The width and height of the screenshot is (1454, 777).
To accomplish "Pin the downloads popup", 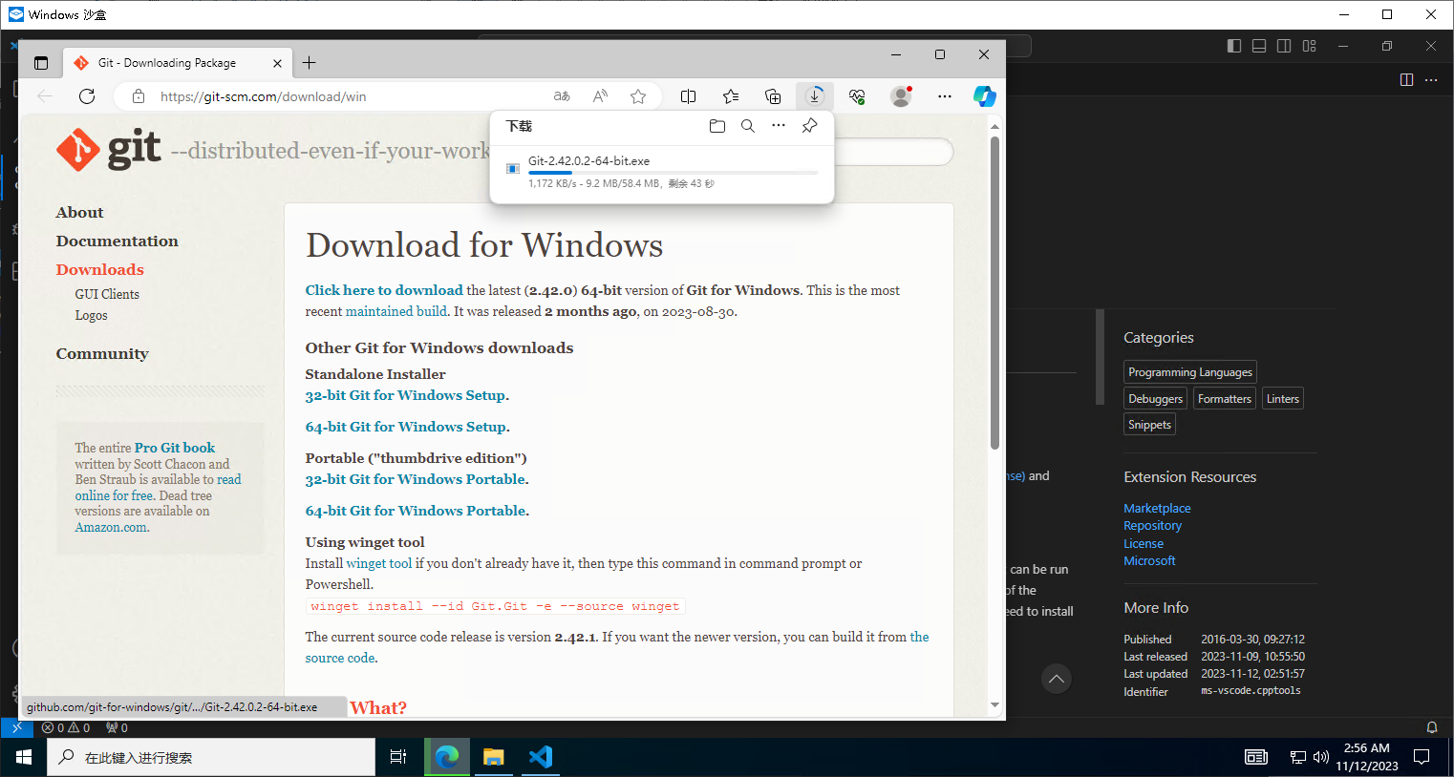I will tap(809, 126).
